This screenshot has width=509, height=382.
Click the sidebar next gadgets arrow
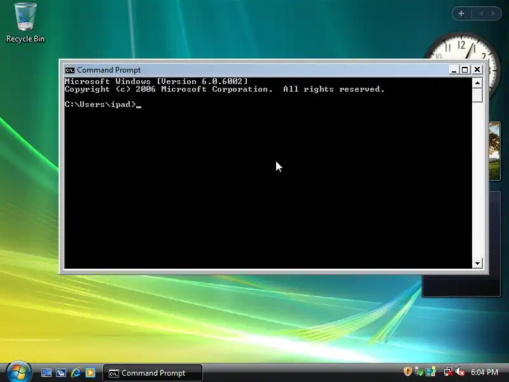[x=494, y=13]
